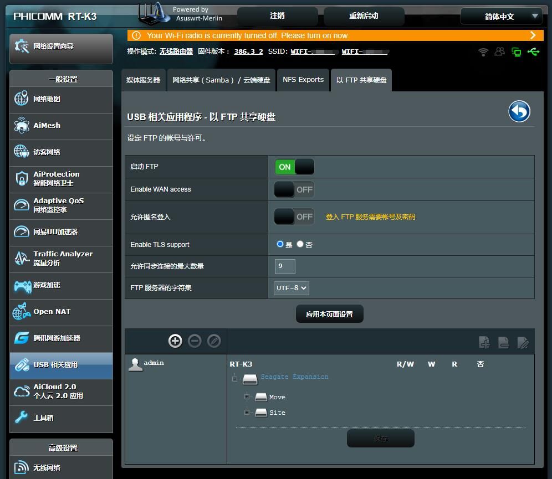Click the blue back arrow icon
This screenshot has height=479, width=552.
(x=519, y=112)
